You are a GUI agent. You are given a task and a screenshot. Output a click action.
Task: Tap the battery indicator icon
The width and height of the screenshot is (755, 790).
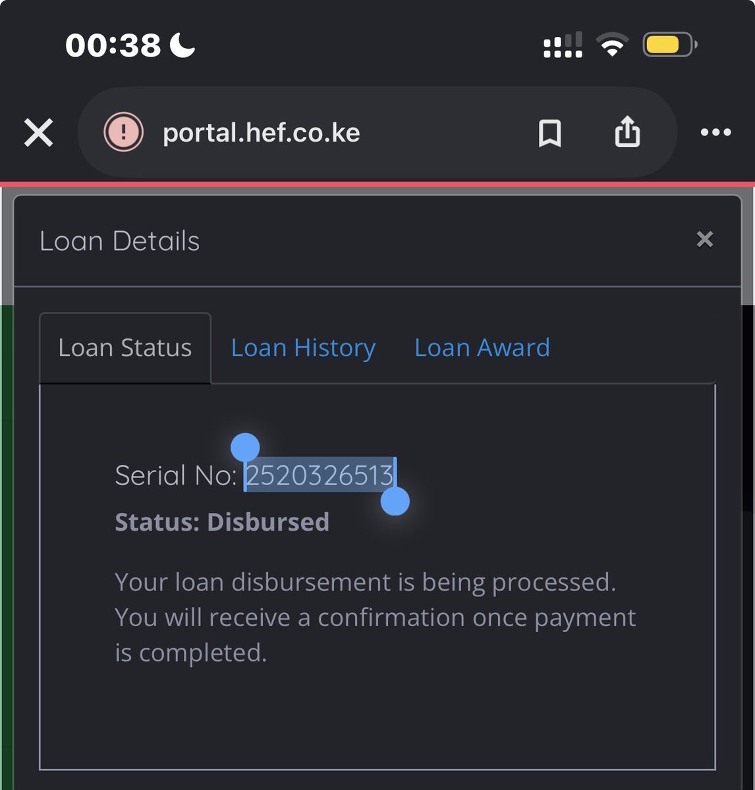(670, 45)
